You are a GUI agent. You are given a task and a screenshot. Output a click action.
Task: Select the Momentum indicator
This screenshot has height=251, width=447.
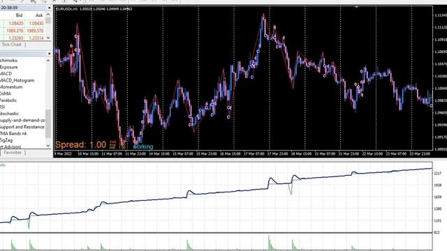pos(11,86)
